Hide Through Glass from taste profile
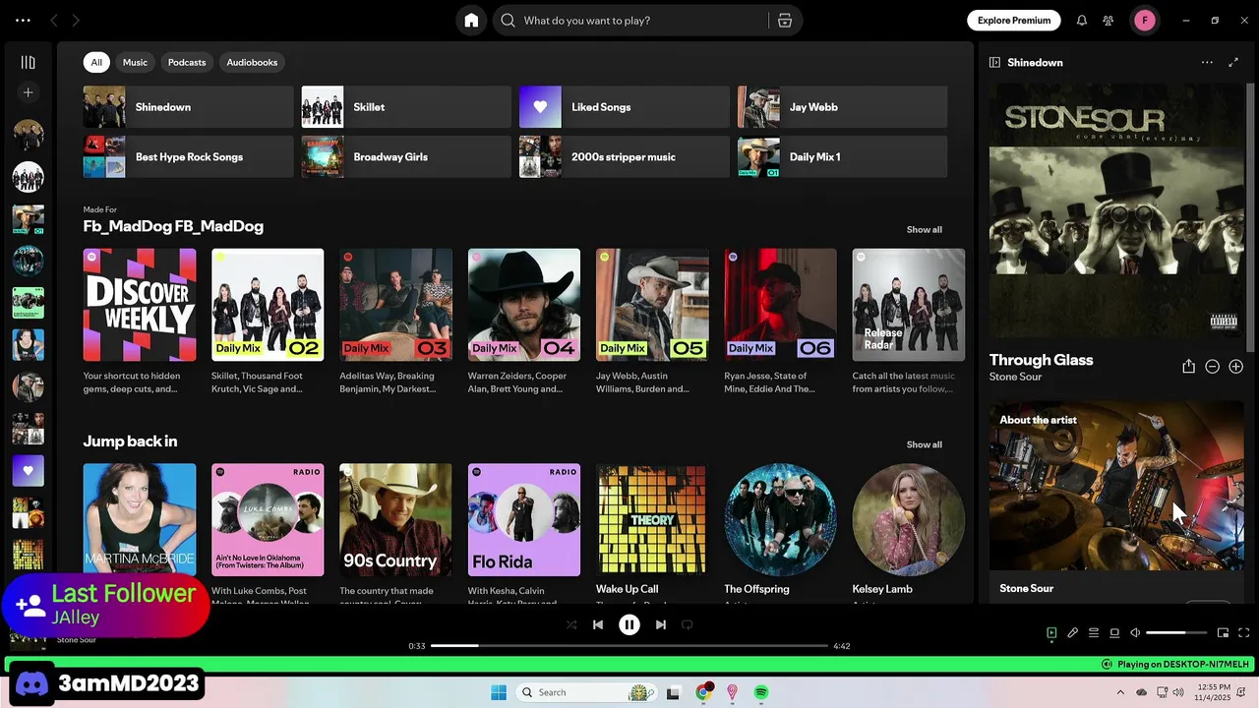The image size is (1259, 708). [x=1213, y=367]
